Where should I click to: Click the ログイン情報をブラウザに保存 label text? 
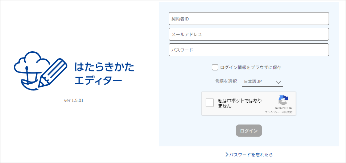coord(250,67)
